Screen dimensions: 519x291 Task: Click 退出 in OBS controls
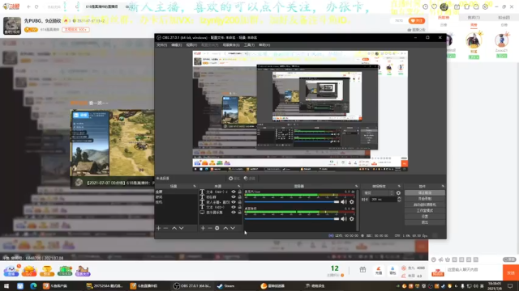425,222
